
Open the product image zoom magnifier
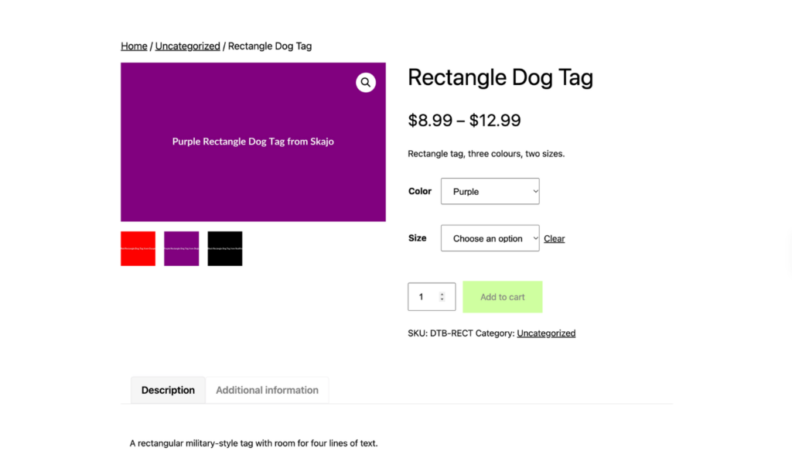(365, 82)
